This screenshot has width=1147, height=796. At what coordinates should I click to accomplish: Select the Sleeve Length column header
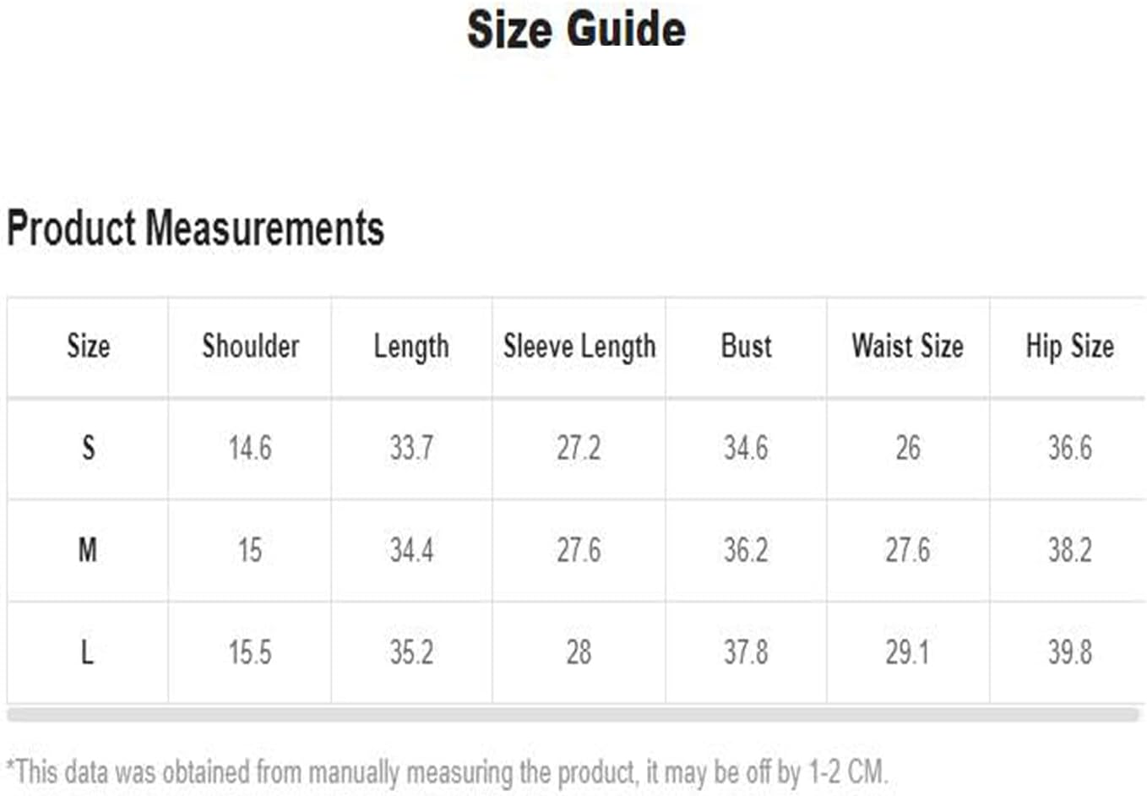[579, 346]
